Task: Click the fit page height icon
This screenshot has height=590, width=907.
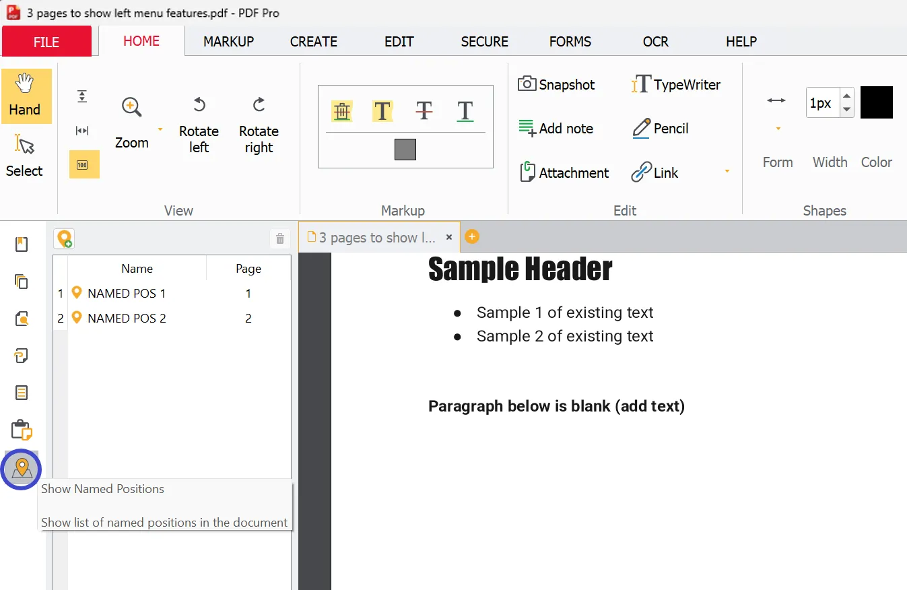Action: point(82,96)
